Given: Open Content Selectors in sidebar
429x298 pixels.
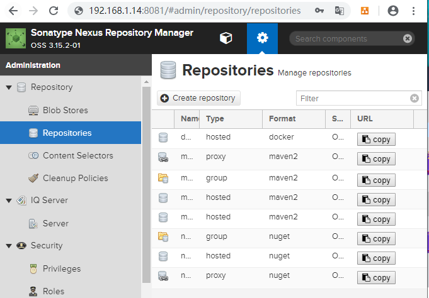Looking at the screenshot, I should click(x=71, y=155).
